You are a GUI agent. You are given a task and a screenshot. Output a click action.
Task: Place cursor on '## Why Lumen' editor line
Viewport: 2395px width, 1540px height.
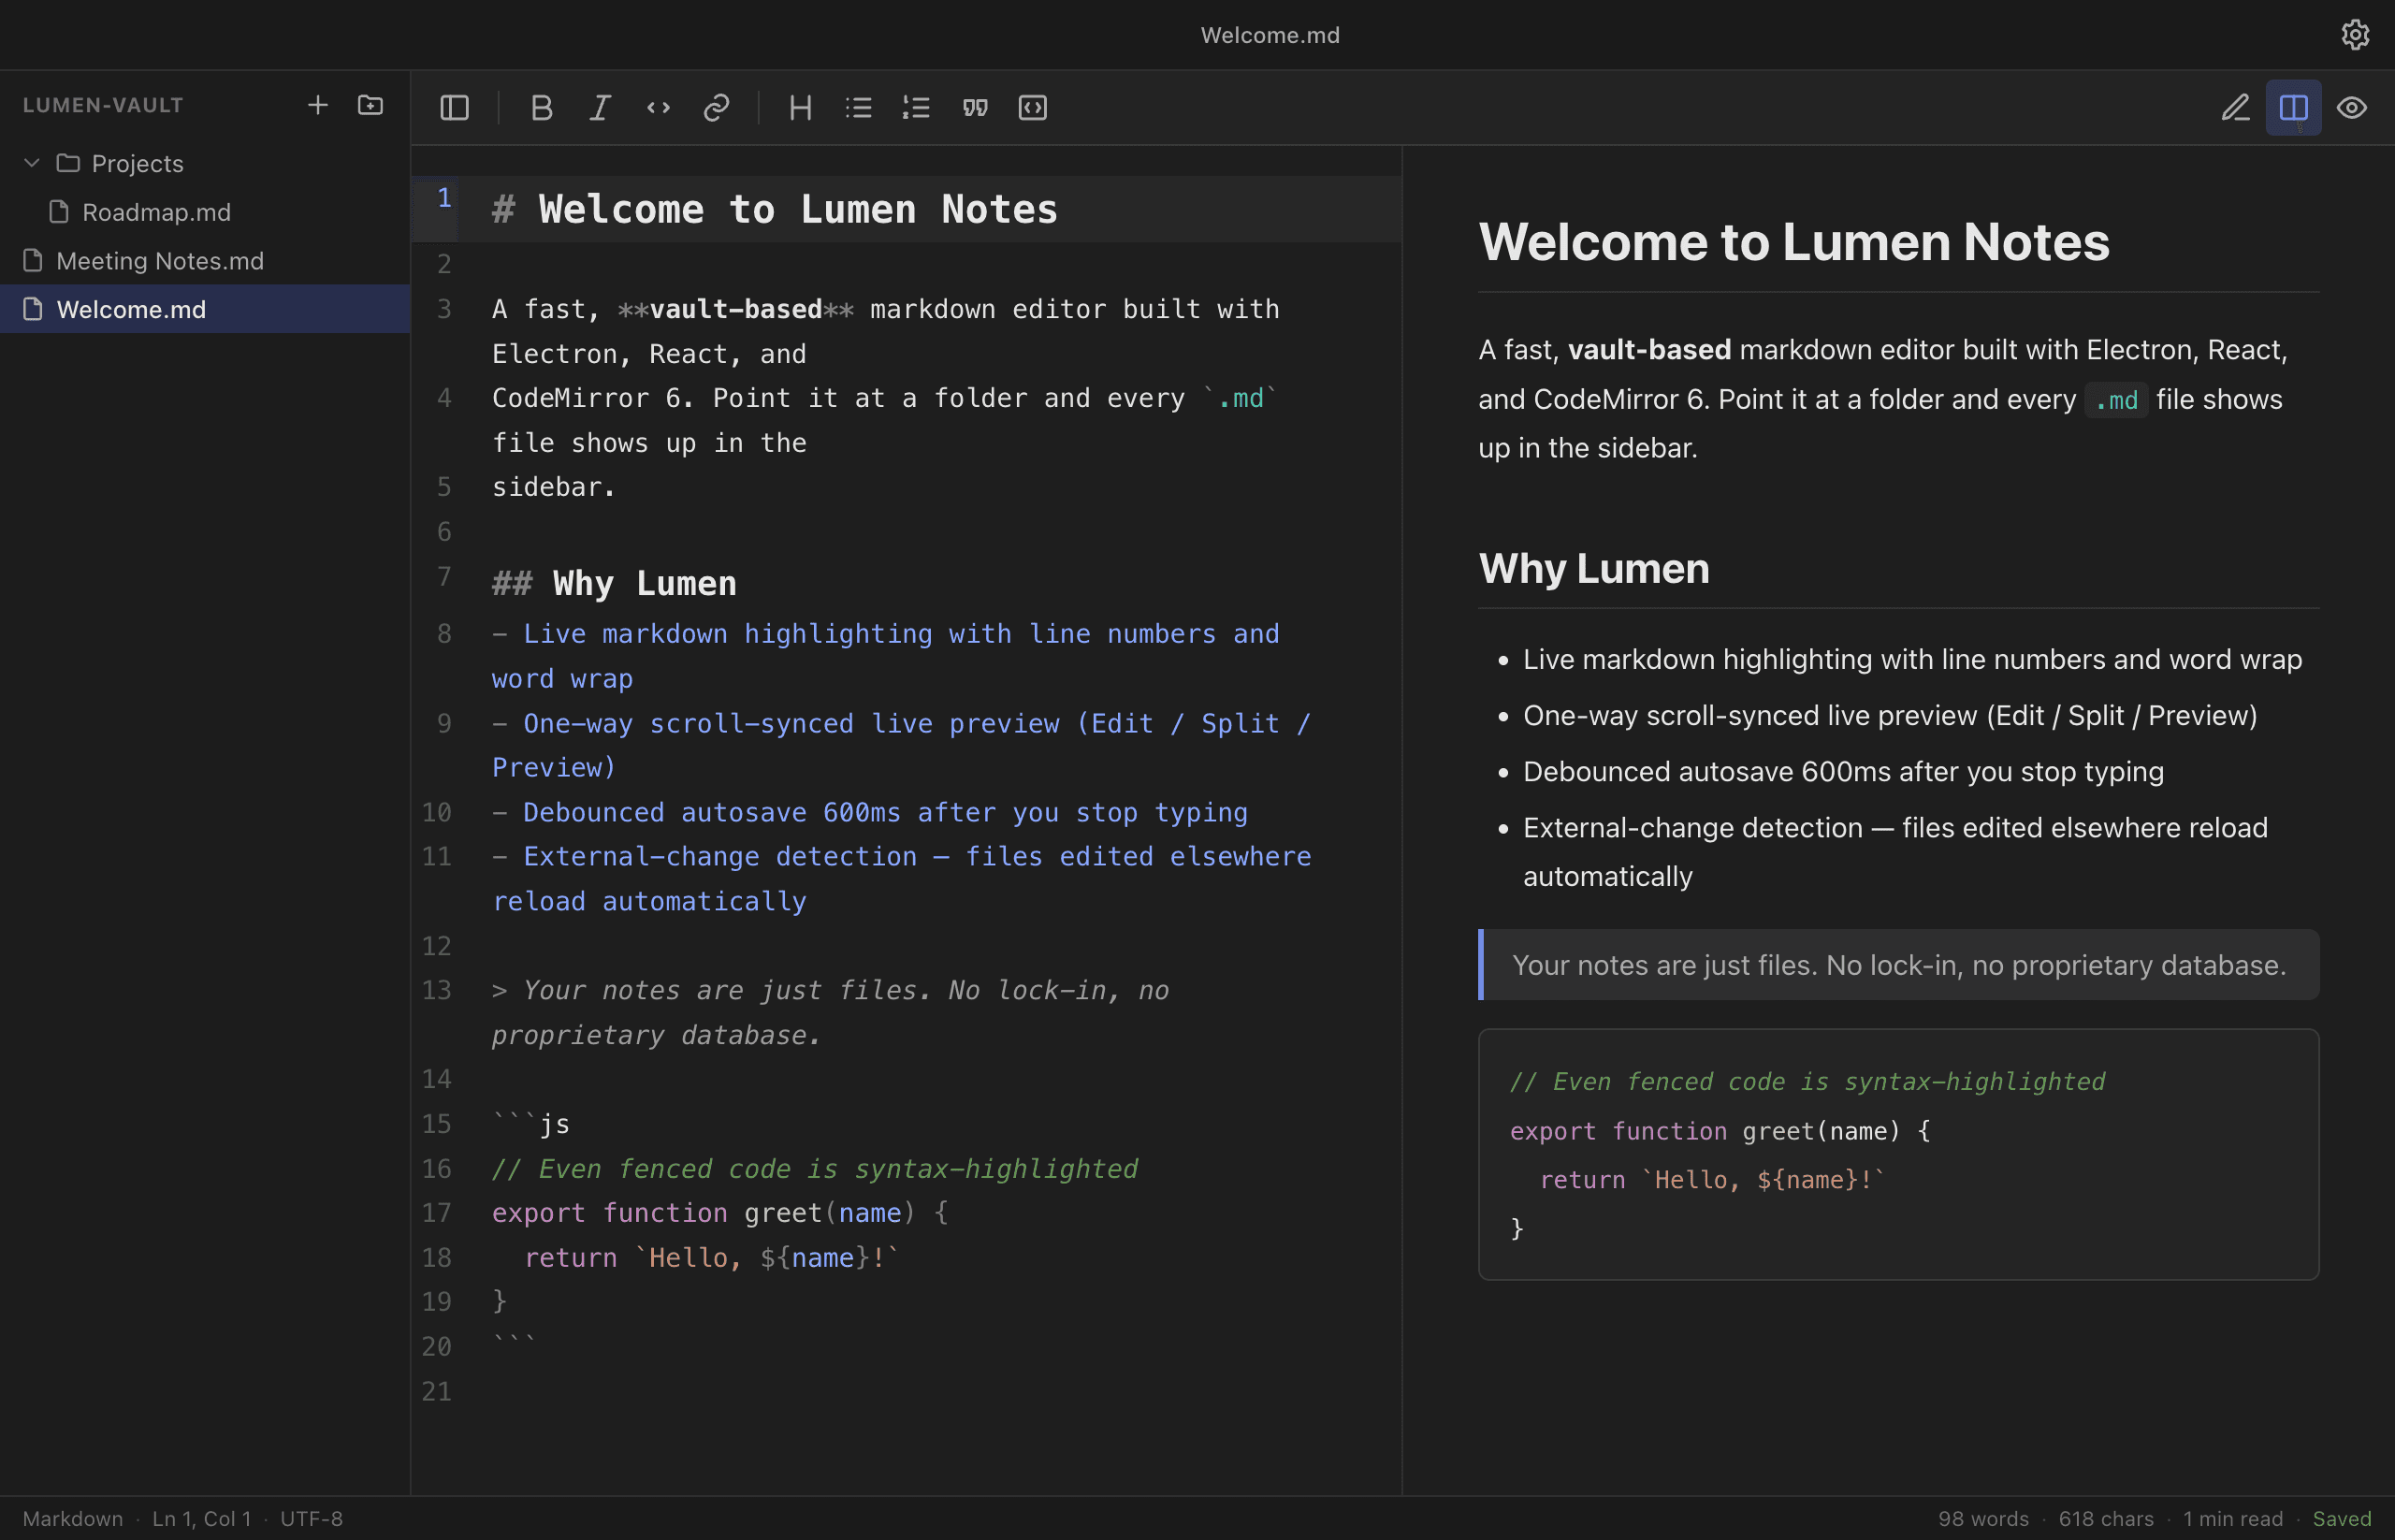tap(614, 583)
